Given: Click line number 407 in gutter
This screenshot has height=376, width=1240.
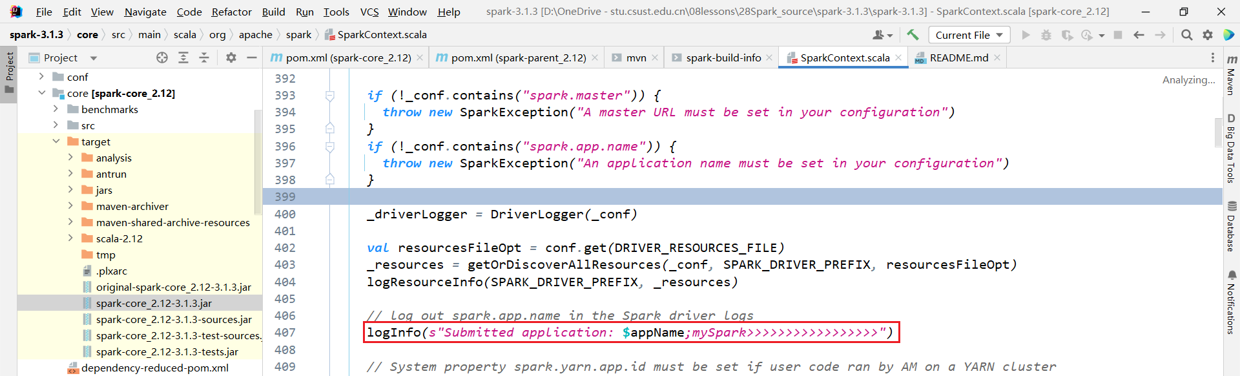Looking at the screenshot, I should (x=285, y=333).
